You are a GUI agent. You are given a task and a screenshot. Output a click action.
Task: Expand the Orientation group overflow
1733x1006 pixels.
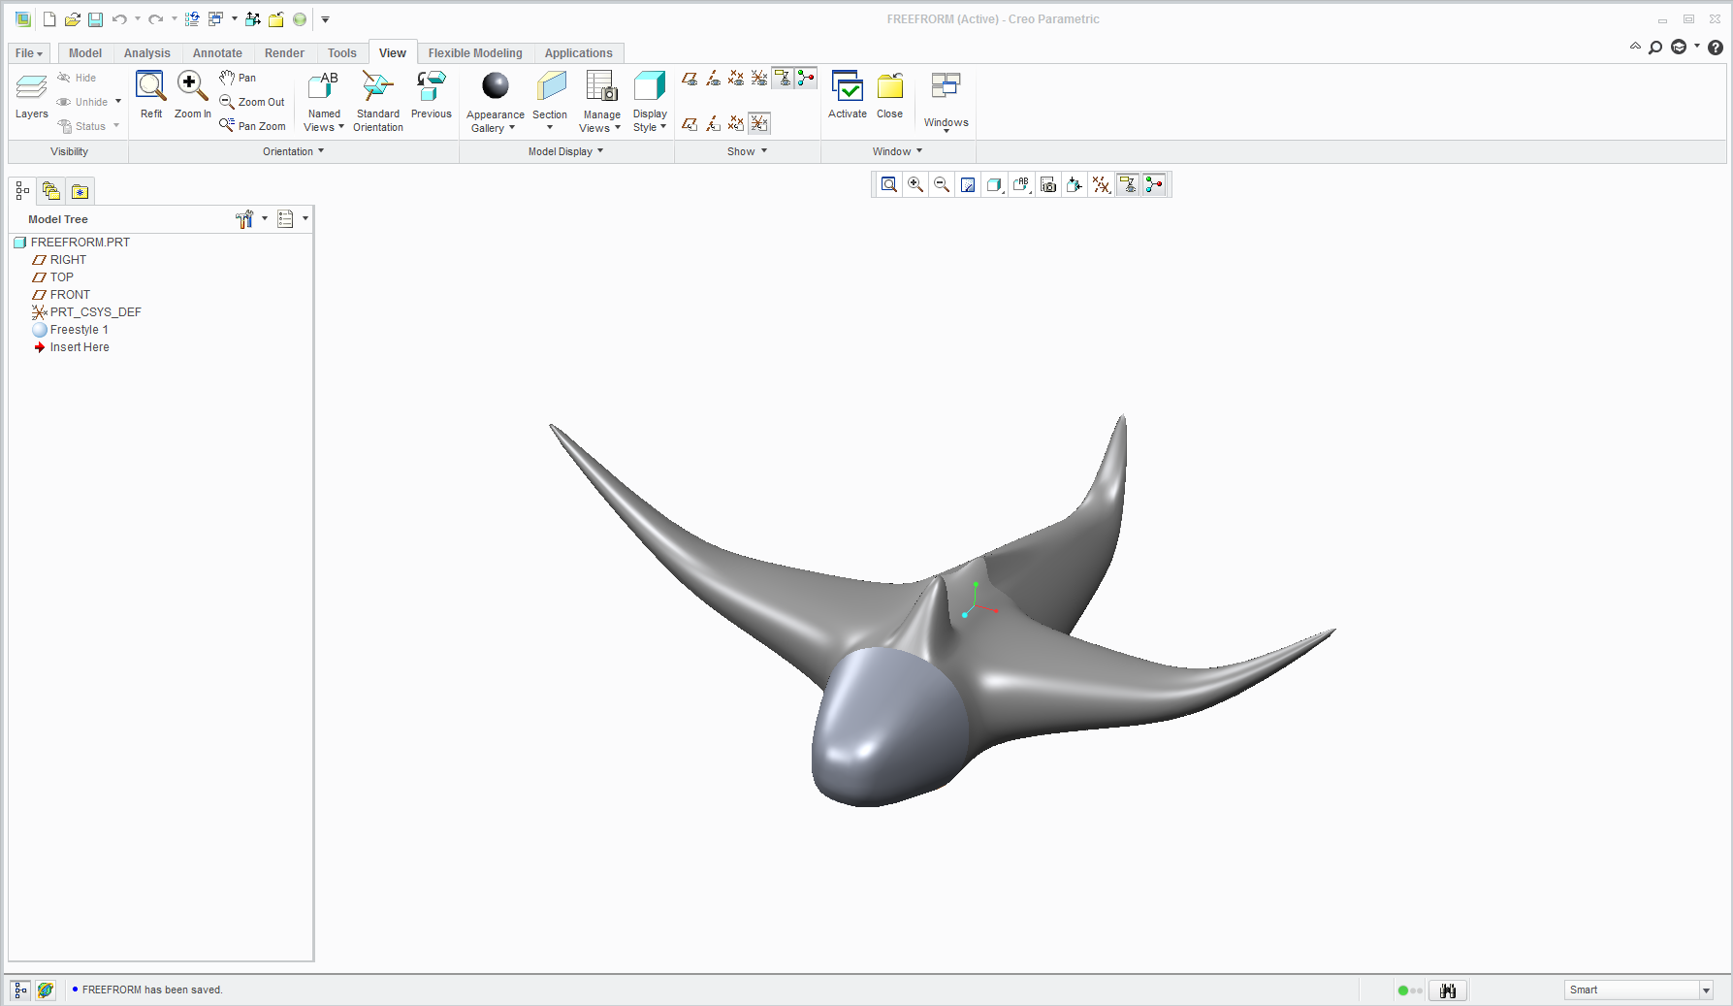point(293,151)
